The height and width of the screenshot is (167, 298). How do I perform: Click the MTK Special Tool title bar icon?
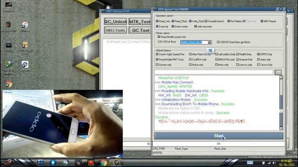[x=154, y=9]
